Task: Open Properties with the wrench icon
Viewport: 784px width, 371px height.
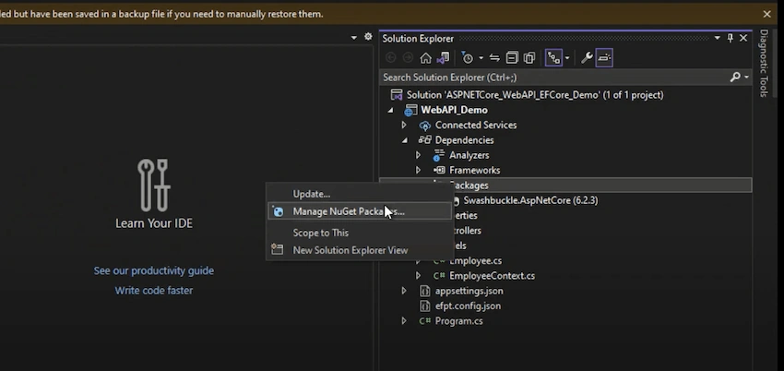Action: (x=587, y=58)
